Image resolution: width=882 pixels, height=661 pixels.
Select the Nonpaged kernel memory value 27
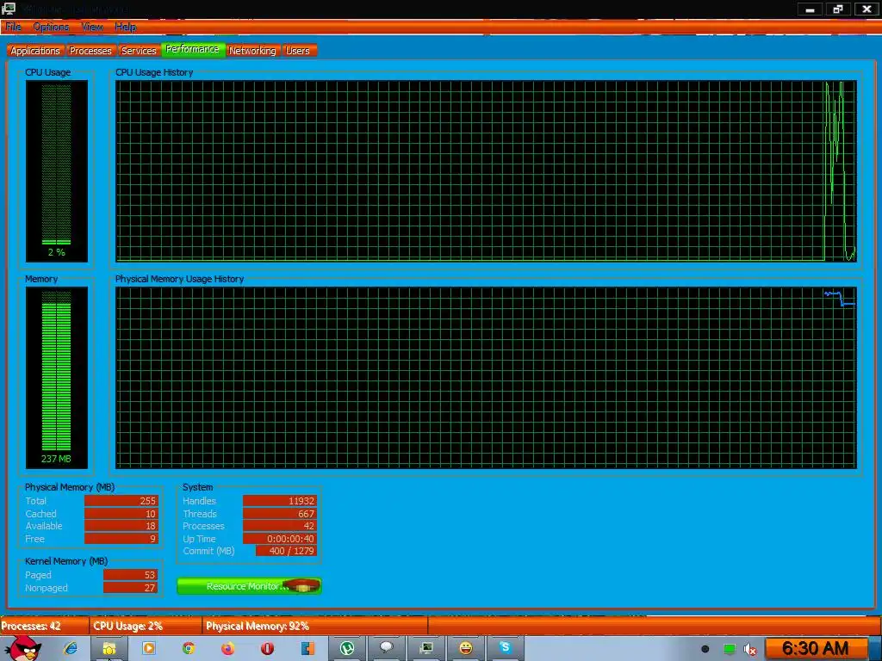click(131, 588)
